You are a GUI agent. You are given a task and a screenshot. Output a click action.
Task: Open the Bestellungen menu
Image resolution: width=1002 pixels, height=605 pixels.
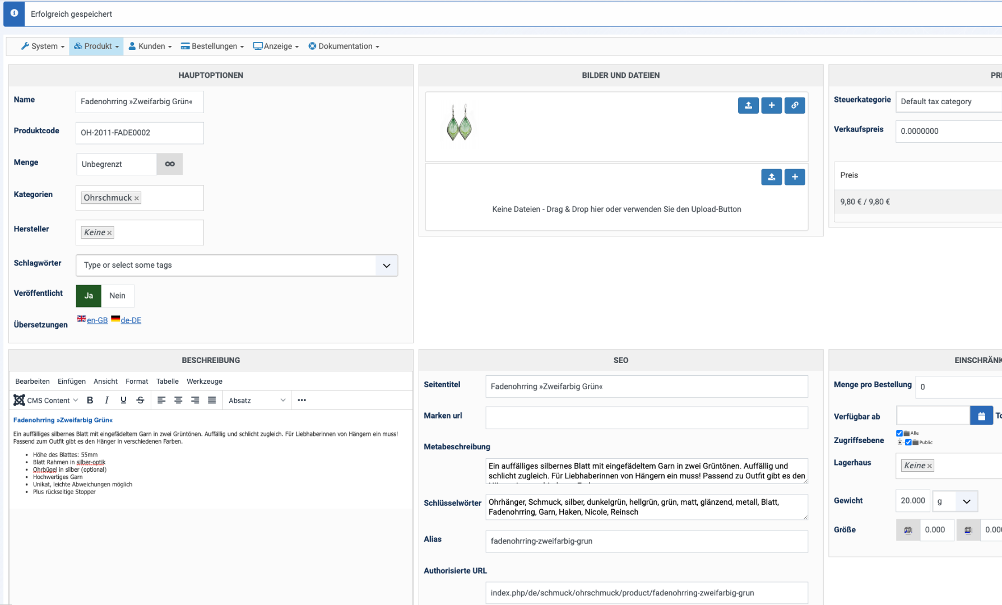click(212, 46)
